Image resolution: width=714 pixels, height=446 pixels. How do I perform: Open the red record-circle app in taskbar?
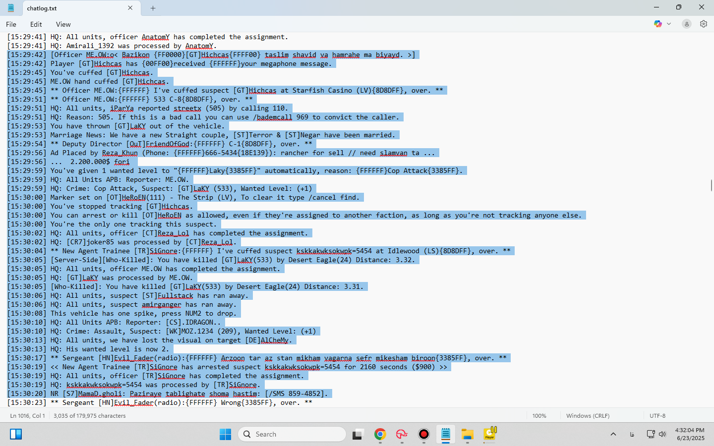[423, 434]
